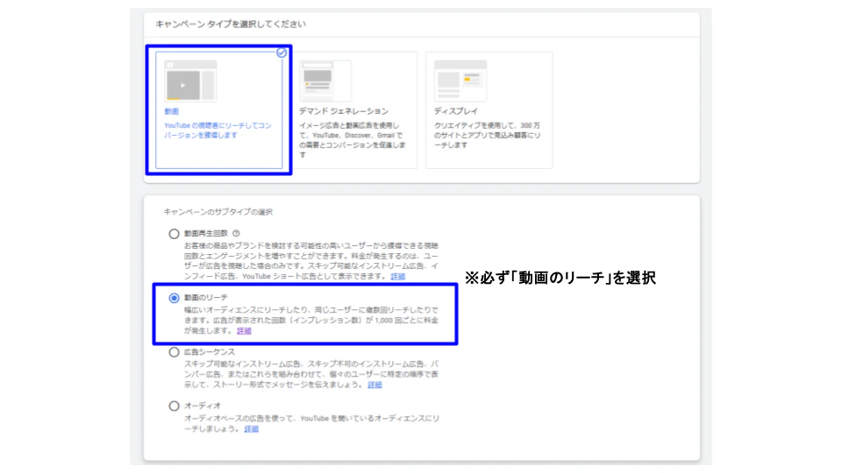The width and height of the screenshot is (842, 473).
Task: Click the キャンペーン タイプを選択してください heading
Action: pos(231,25)
